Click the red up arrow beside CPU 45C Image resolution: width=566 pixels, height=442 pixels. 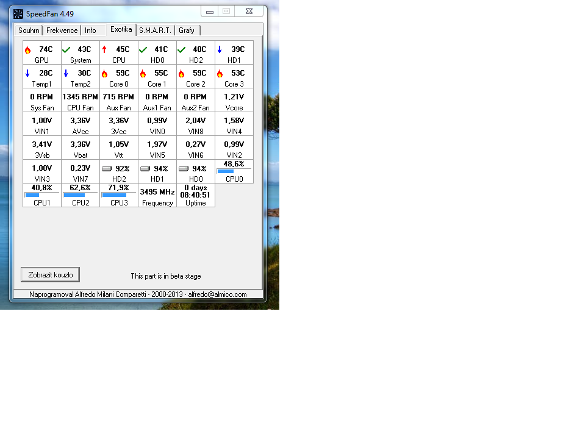click(104, 49)
